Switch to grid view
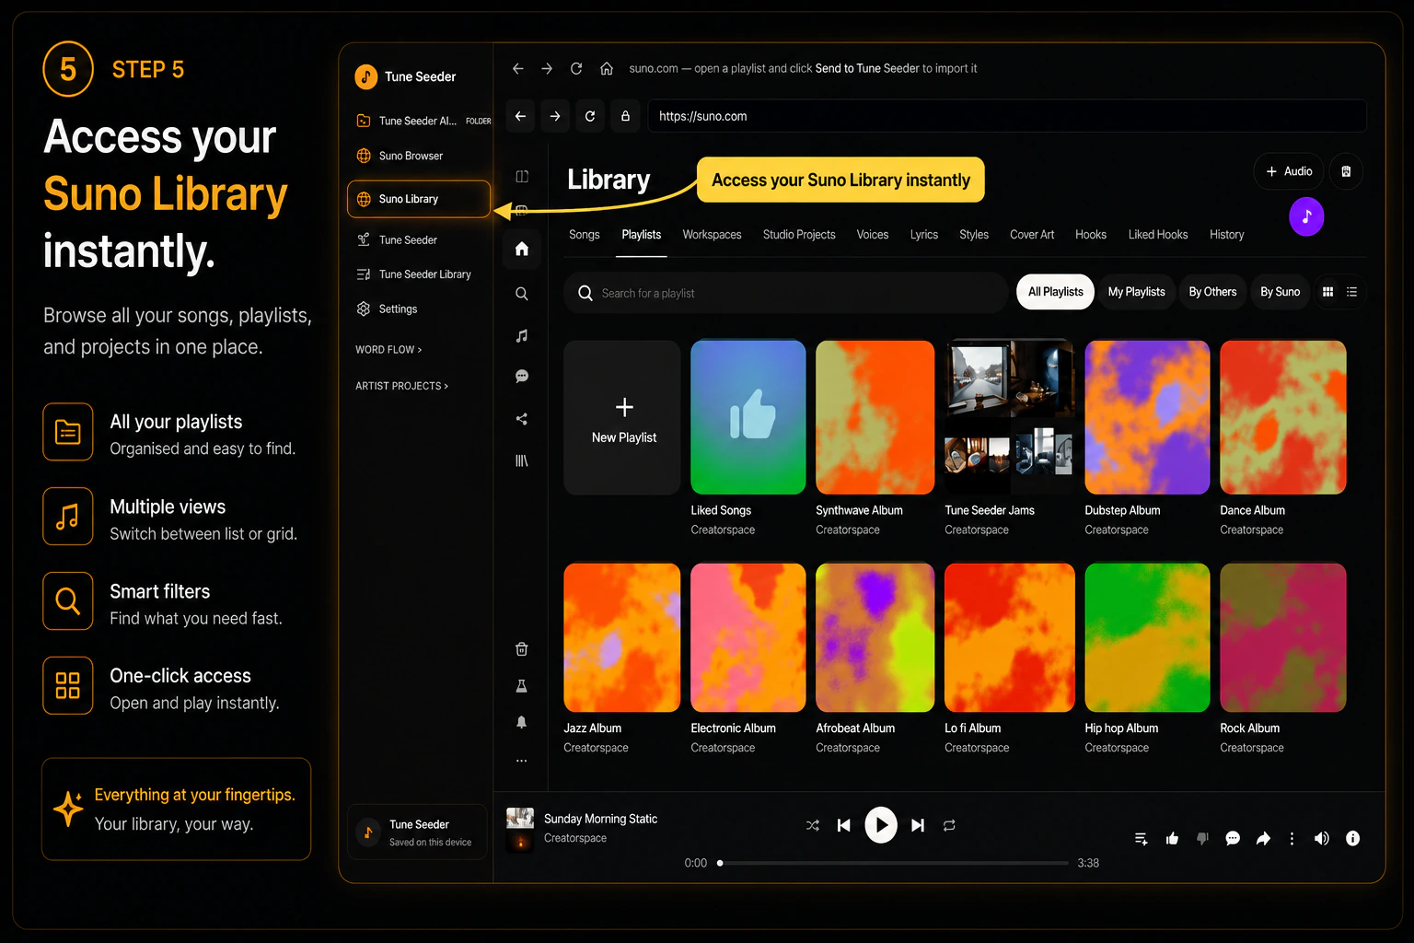The height and width of the screenshot is (943, 1414). (x=1327, y=292)
